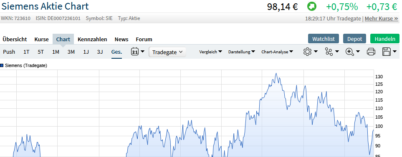Viewport: 402px width, 157px height.
Task: Click the ISIN DE0007236101 text
Action: coord(58,18)
